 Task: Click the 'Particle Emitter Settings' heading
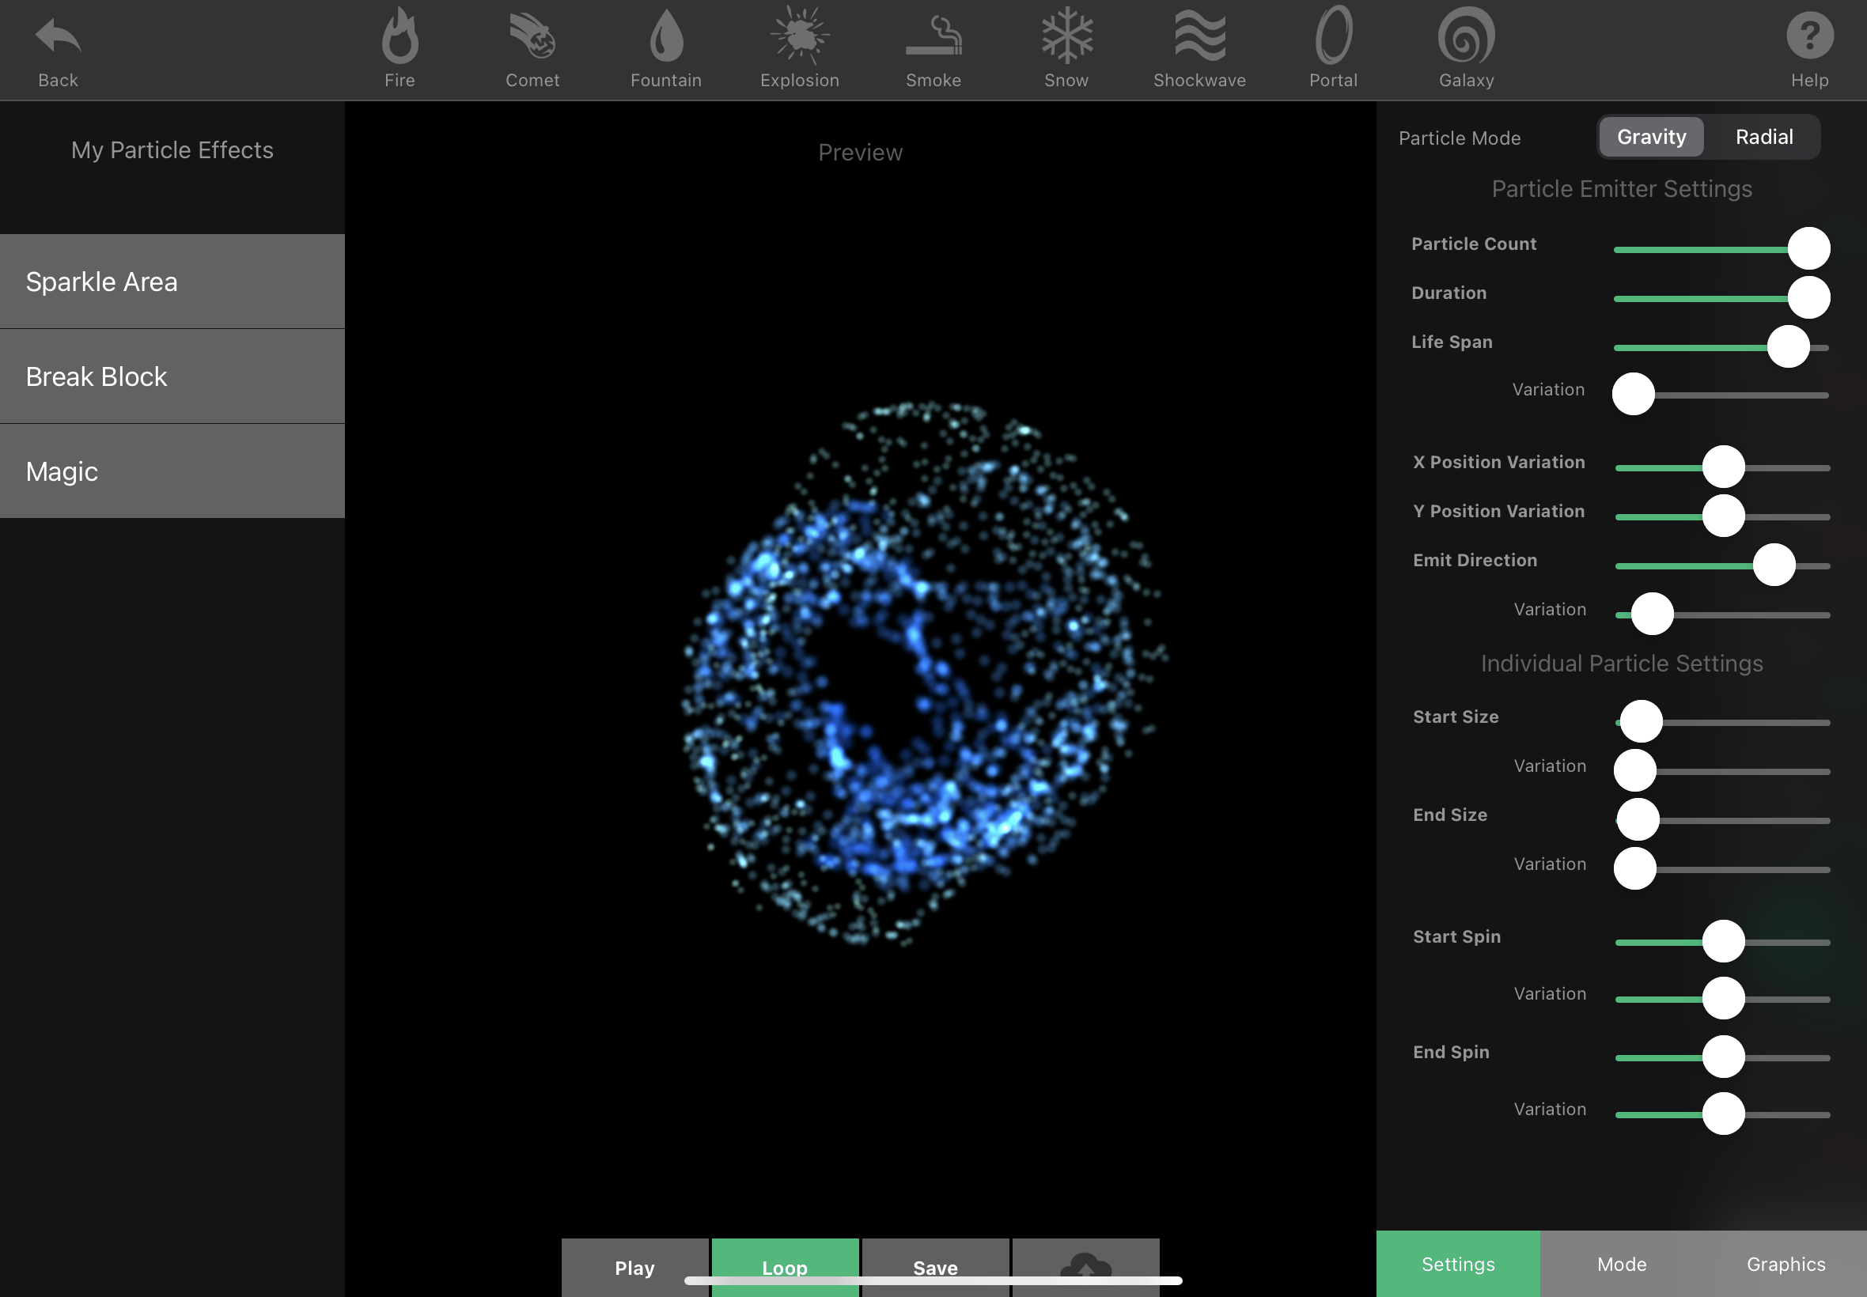click(x=1622, y=189)
